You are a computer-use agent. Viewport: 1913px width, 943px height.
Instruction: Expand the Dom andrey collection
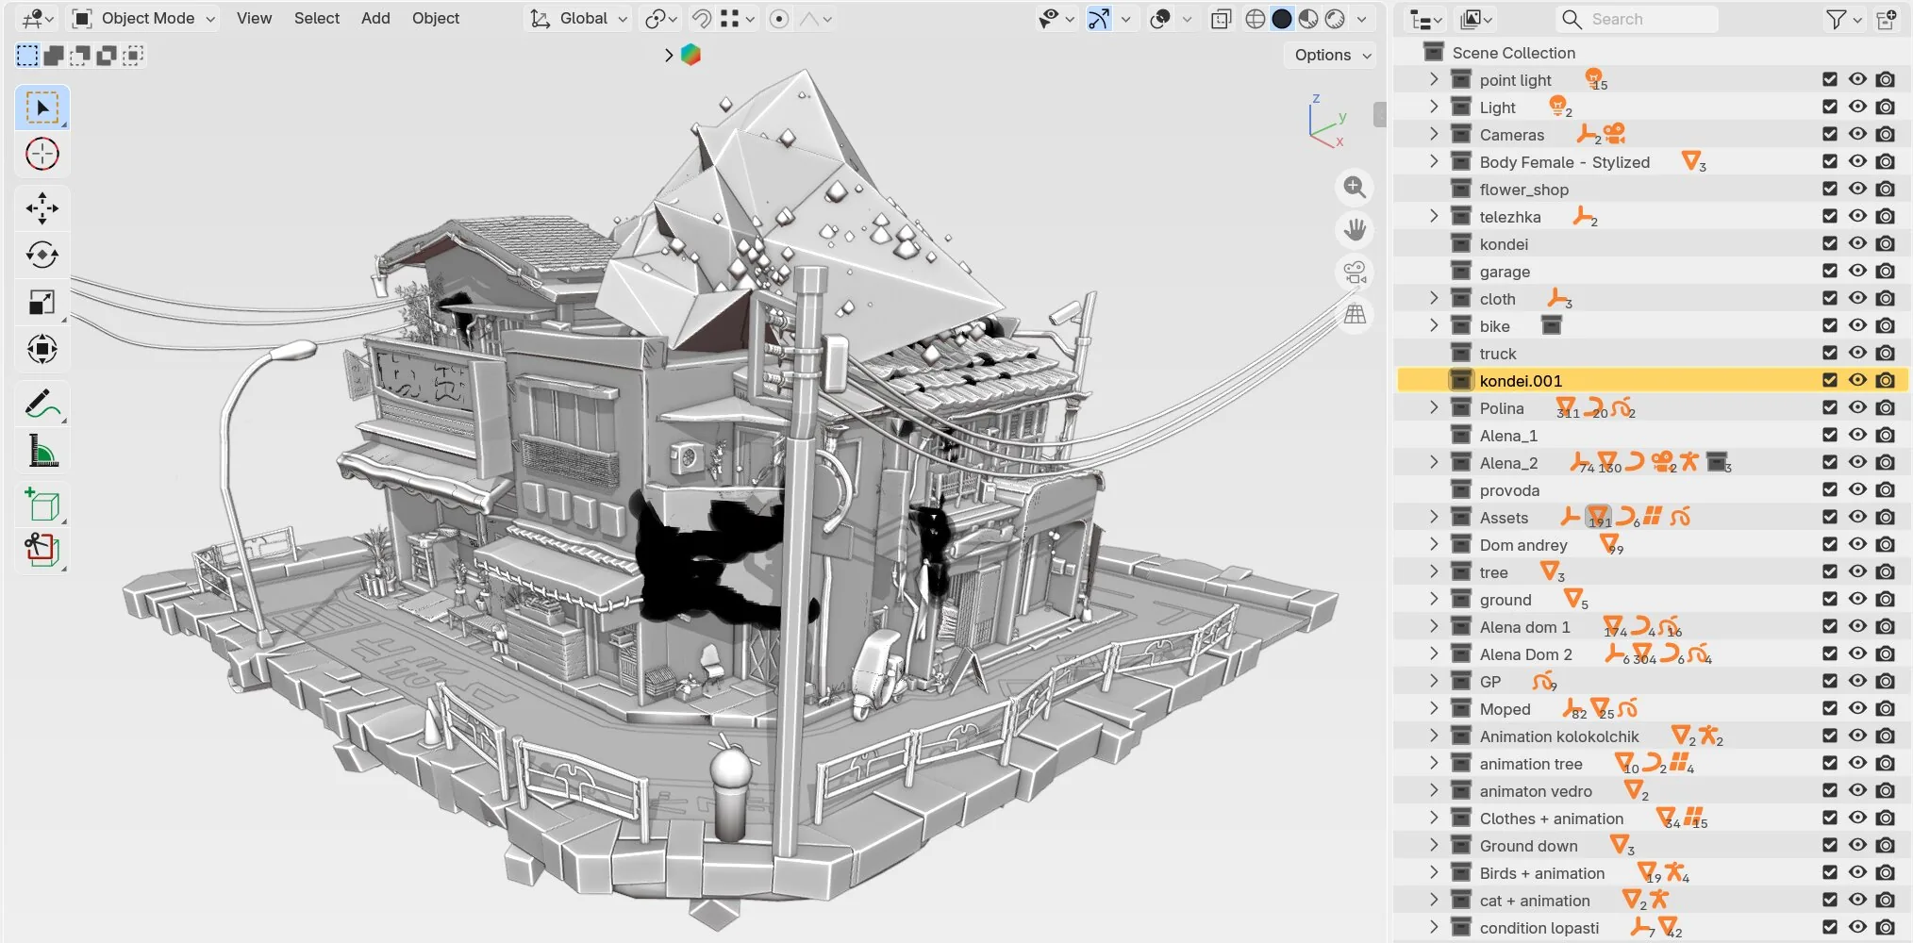coord(1434,544)
